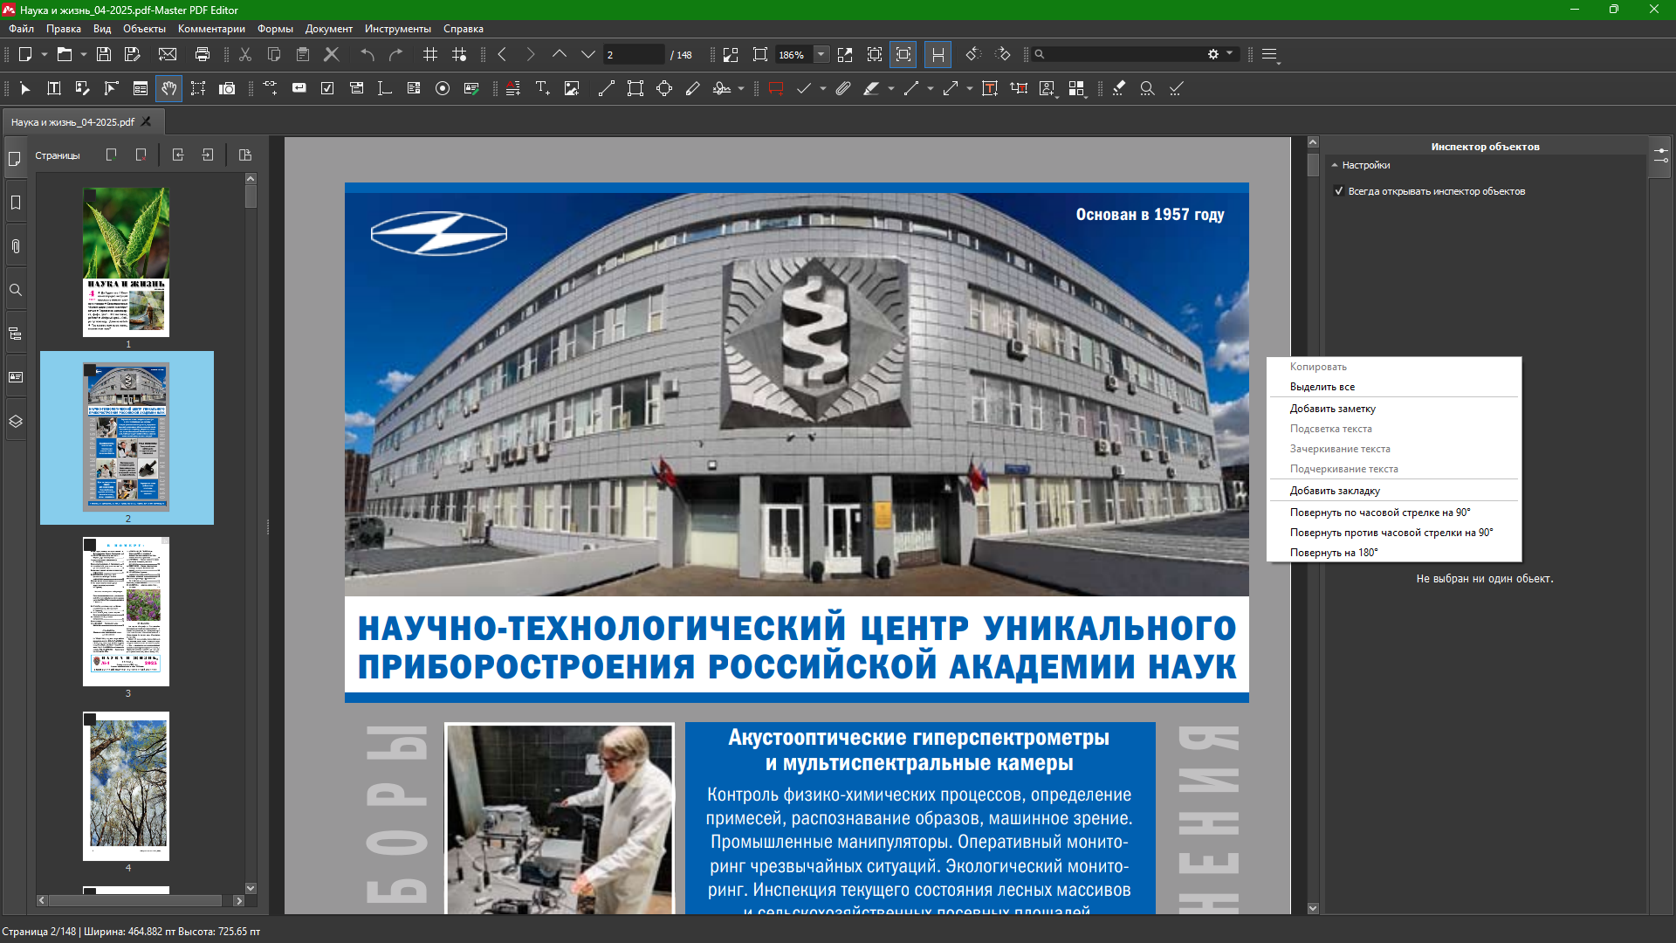
Task: Open the Bookmarks sidebar panel icon
Action: point(16,203)
